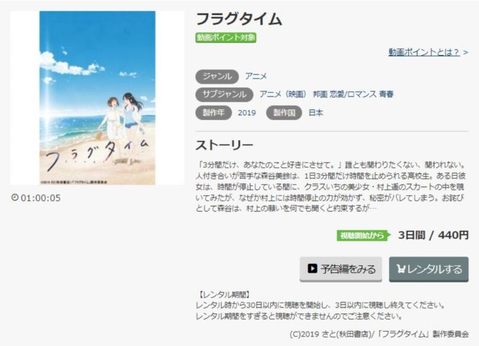
Task: Click the clock icon beside 01:00:05
Action: [15, 198]
